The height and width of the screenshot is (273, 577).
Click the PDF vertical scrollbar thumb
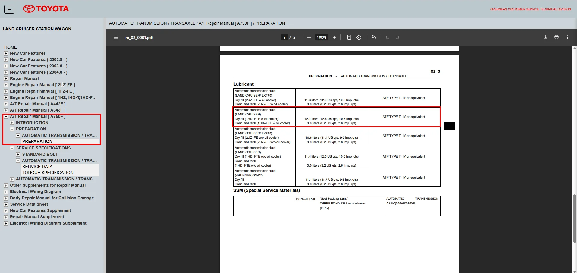click(575, 218)
